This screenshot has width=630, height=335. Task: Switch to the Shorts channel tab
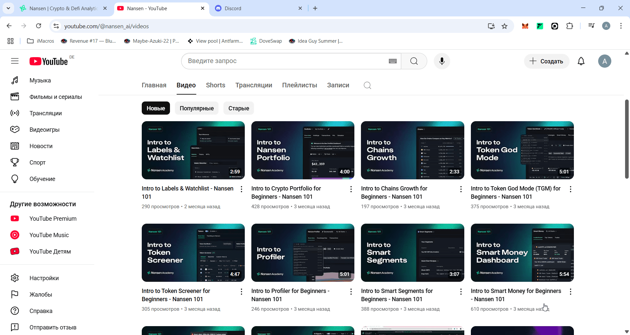point(216,85)
